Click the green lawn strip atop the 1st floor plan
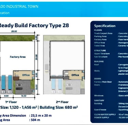The width and height of the screenshot is (128, 125). [17, 38]
